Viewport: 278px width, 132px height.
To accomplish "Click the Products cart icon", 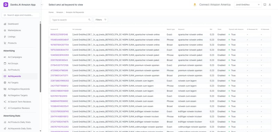I will pyautogui.click(x=5, y=43).
